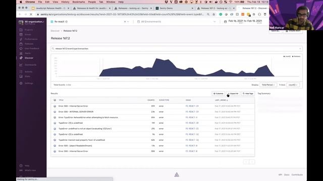This screenshot has height=181, width=323.
Task: Open the Chrome File menu
Action: click(40, 2)
